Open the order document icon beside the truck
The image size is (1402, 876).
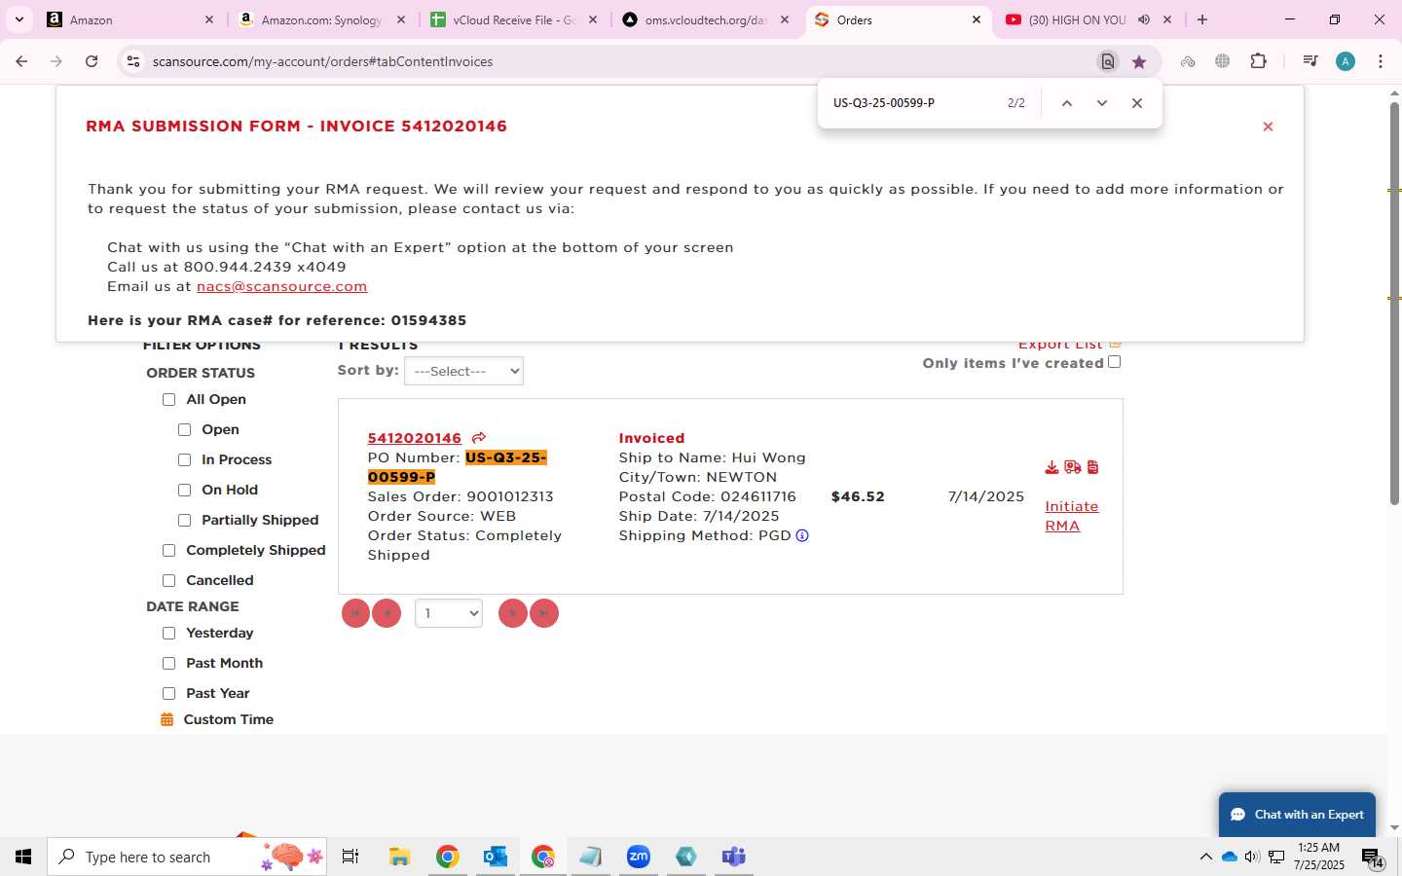click(1092, 467)
